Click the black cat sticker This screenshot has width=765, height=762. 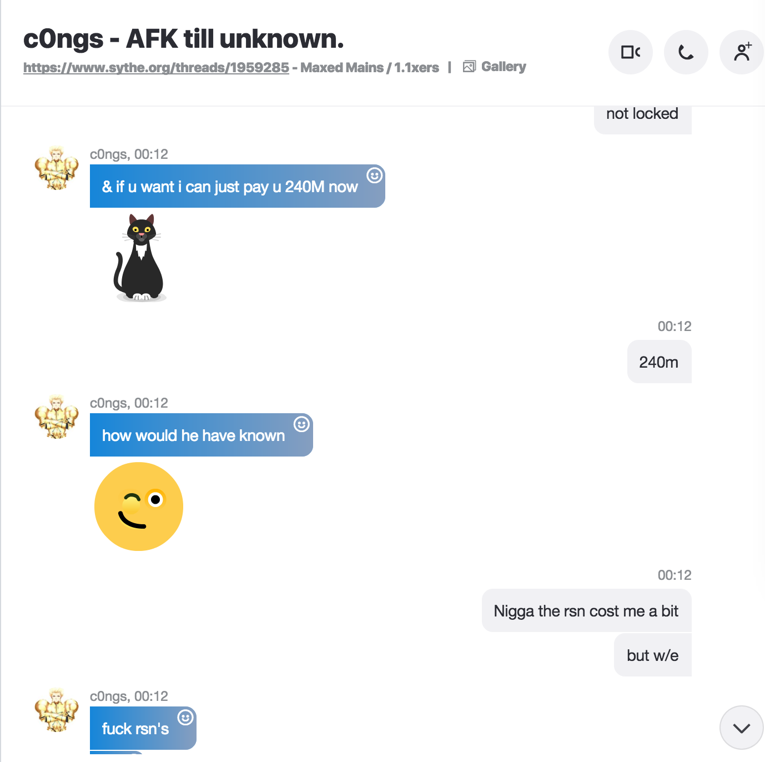point(140,258)
